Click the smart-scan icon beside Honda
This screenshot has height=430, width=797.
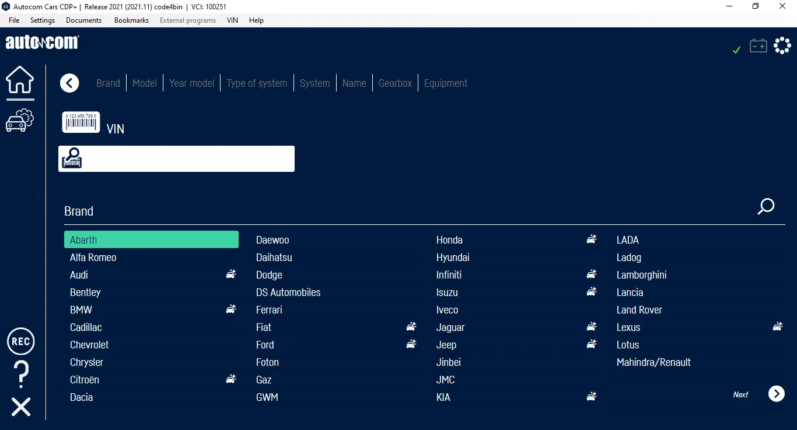(x=592, y=239)
